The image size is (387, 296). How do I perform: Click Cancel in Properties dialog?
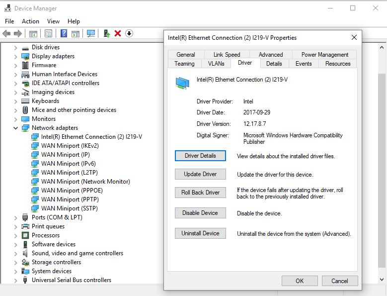(340, 281)
